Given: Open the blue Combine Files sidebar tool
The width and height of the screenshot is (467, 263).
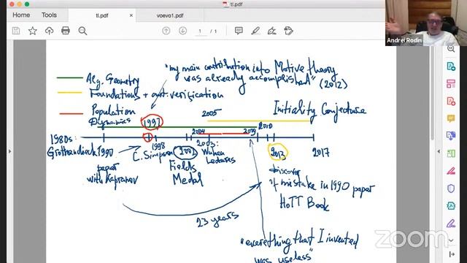Looking at the screenshot, I should (x=451, y=136).
